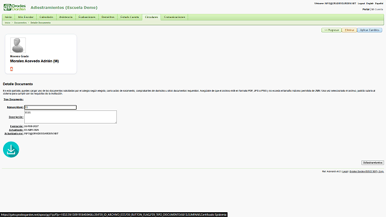386x217 pixels.
Task: Open the Comunicaciones tab
Action: click(x=174, y=17)
